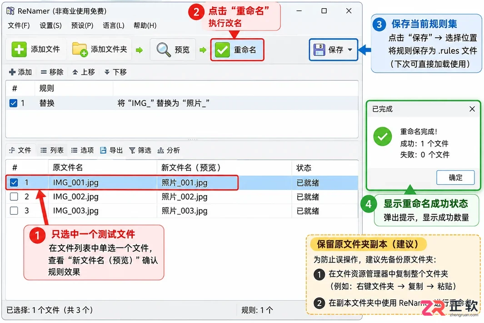Viewport: 484px width, 323px height.
Task: Open the 列表 options
Action: (x=52, y=150)
